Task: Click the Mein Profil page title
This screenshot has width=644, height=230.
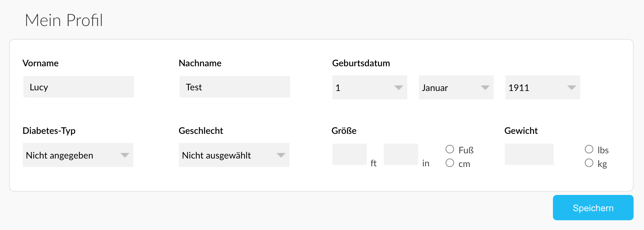Action: click(64, 20)
